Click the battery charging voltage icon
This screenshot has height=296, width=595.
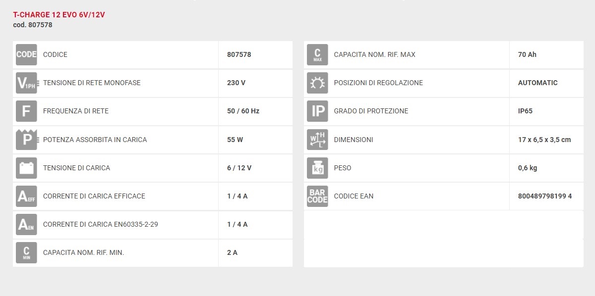click(26, 168)
